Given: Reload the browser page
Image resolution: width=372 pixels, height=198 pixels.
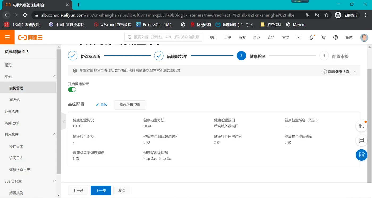Looking at the screenshot, I should tap(25, 15).
